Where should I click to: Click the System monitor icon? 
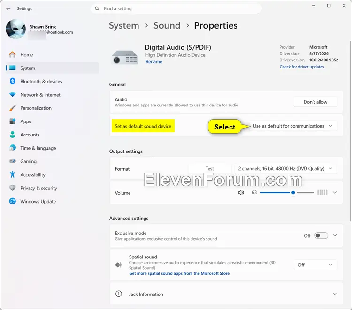[x=13, y=68]
